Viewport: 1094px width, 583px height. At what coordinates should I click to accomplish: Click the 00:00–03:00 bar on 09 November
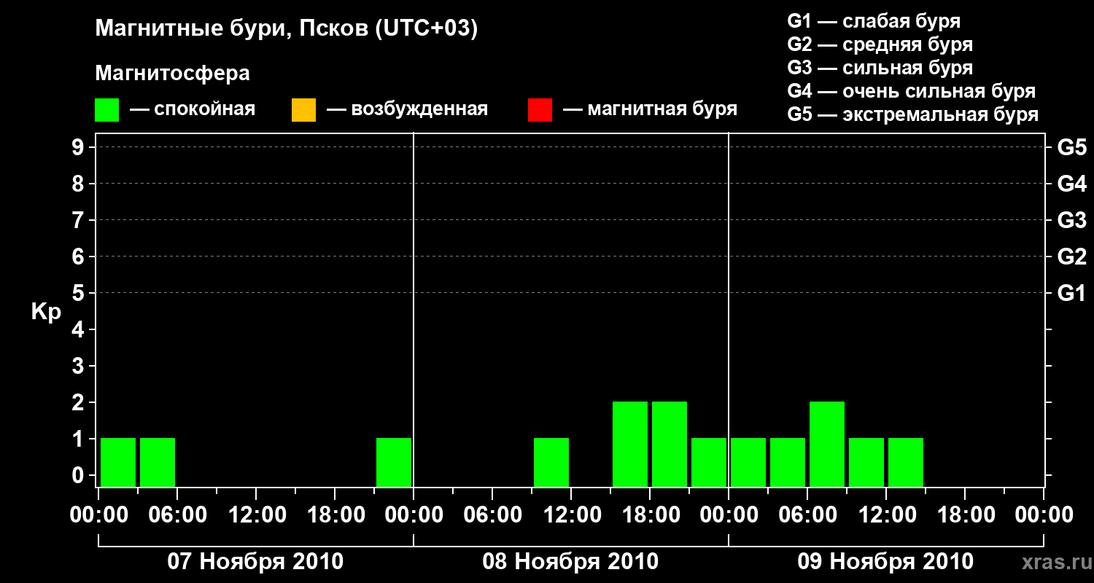click(x=748, y=462)
